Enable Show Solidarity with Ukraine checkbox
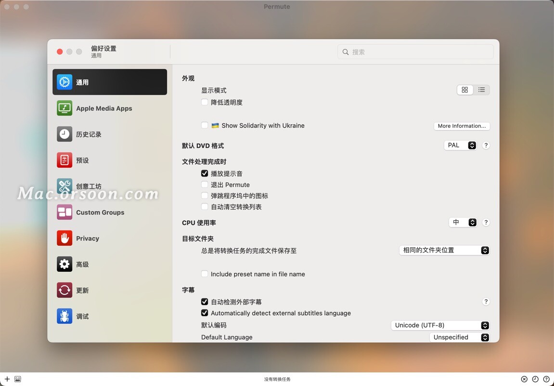 205,125
